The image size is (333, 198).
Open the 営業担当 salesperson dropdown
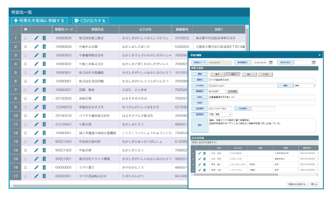tap(221, 114)
